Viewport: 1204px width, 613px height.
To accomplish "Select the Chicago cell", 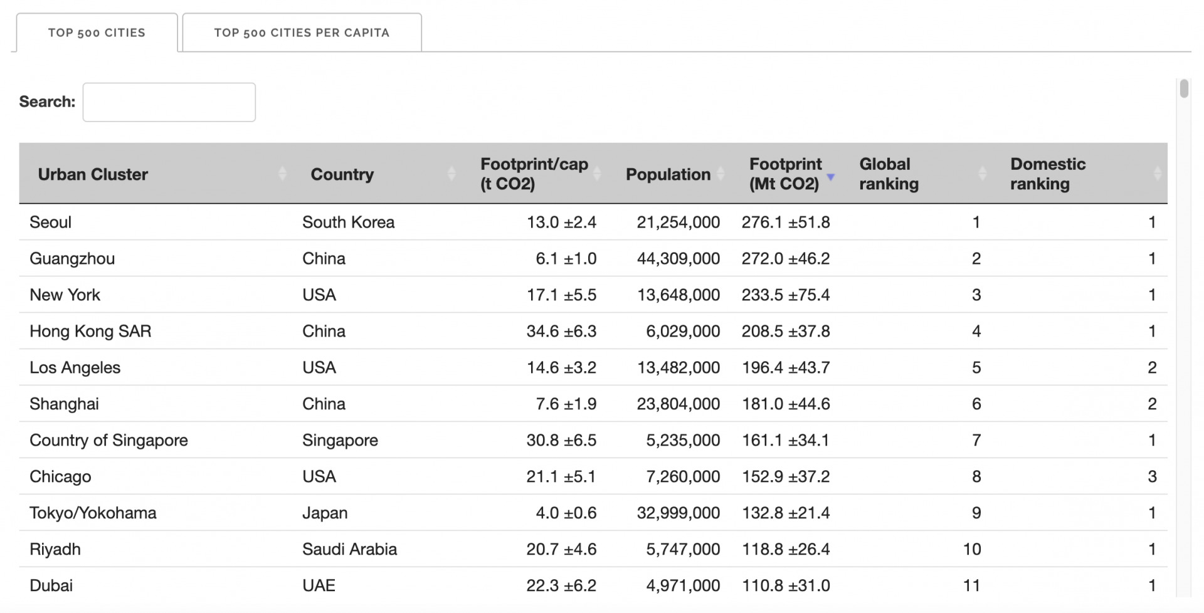I will 60,476.
